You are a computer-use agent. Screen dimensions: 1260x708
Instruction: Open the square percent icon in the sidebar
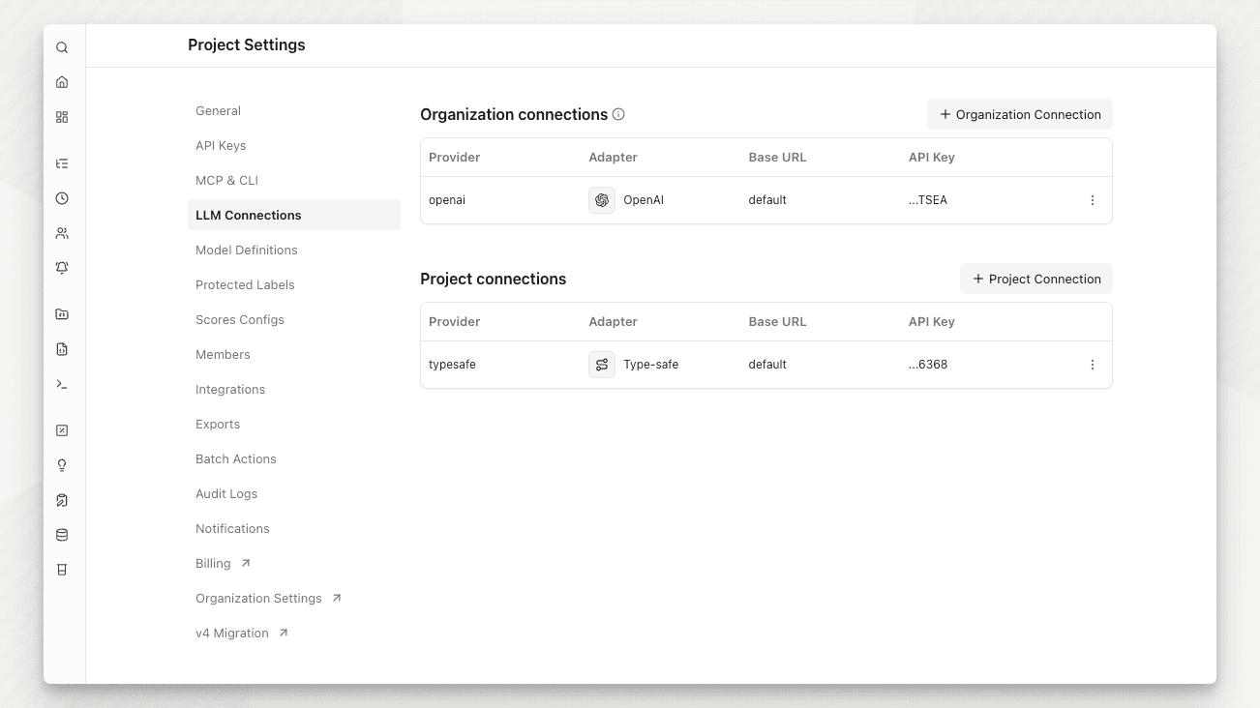pyautogui.click(x=62, y=430)
